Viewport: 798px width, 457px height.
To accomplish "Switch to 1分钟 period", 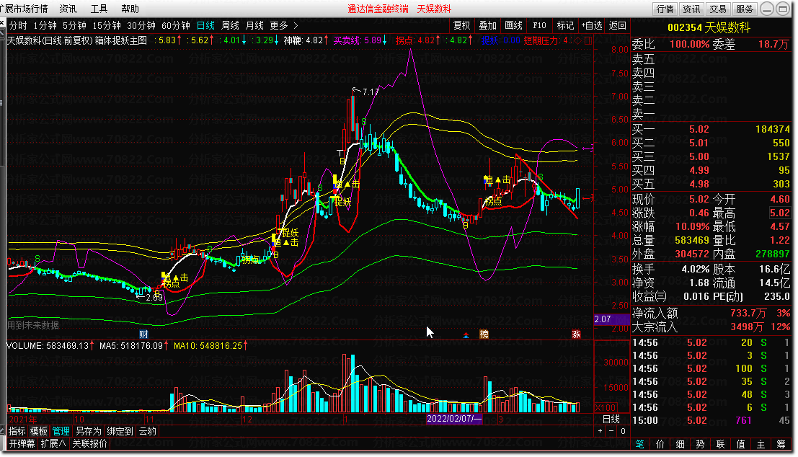I will pos(45,25).
